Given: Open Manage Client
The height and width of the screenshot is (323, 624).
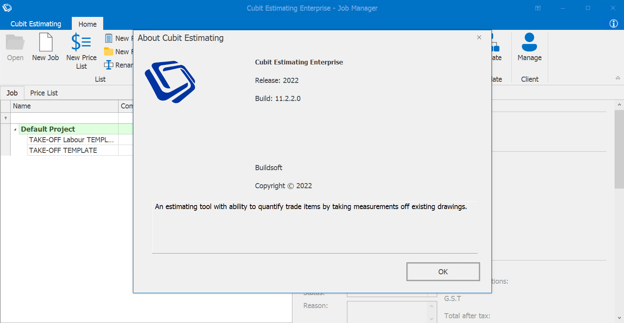Looking at the screenshot, I should click(x=529, y=48).
